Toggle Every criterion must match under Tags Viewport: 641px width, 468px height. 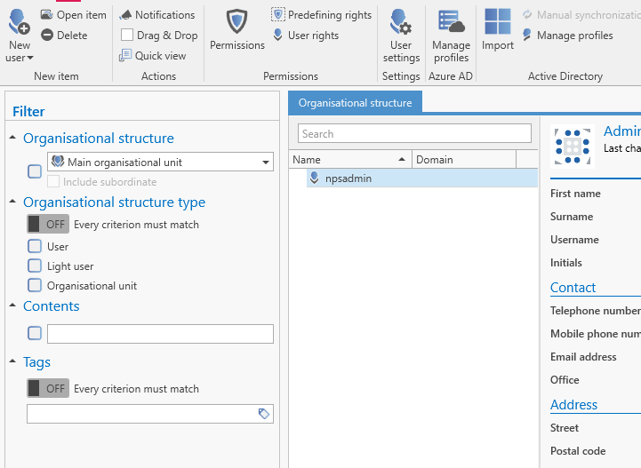pos(48,388)
